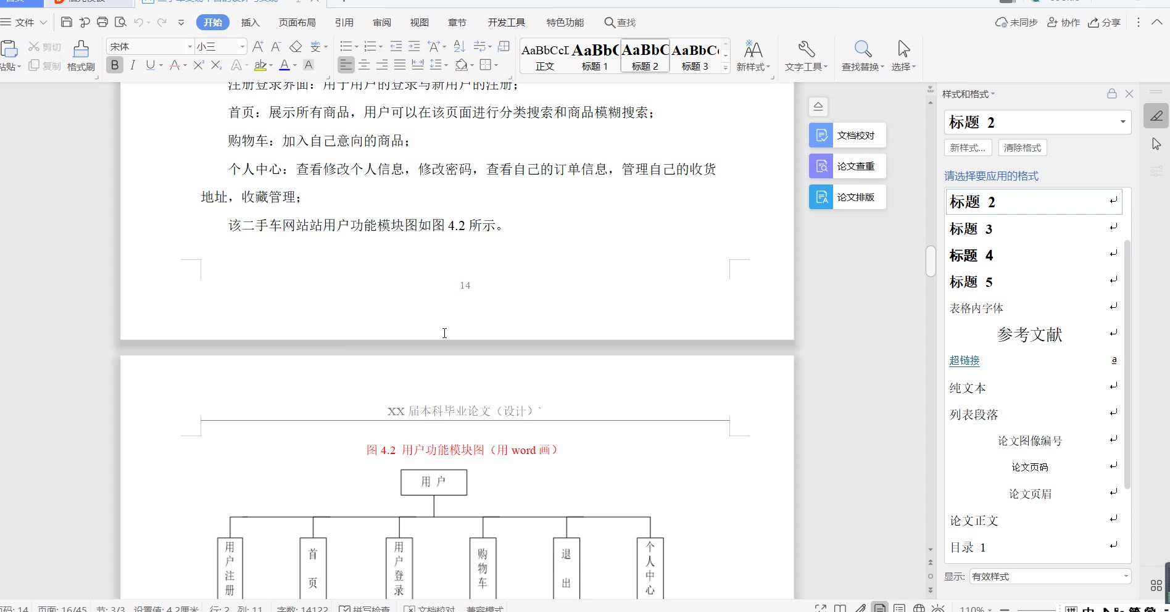The width and height of the screenshot is (1170, 612).
Task: Expand the style gallery more arrow
Action: click(726, 67)
